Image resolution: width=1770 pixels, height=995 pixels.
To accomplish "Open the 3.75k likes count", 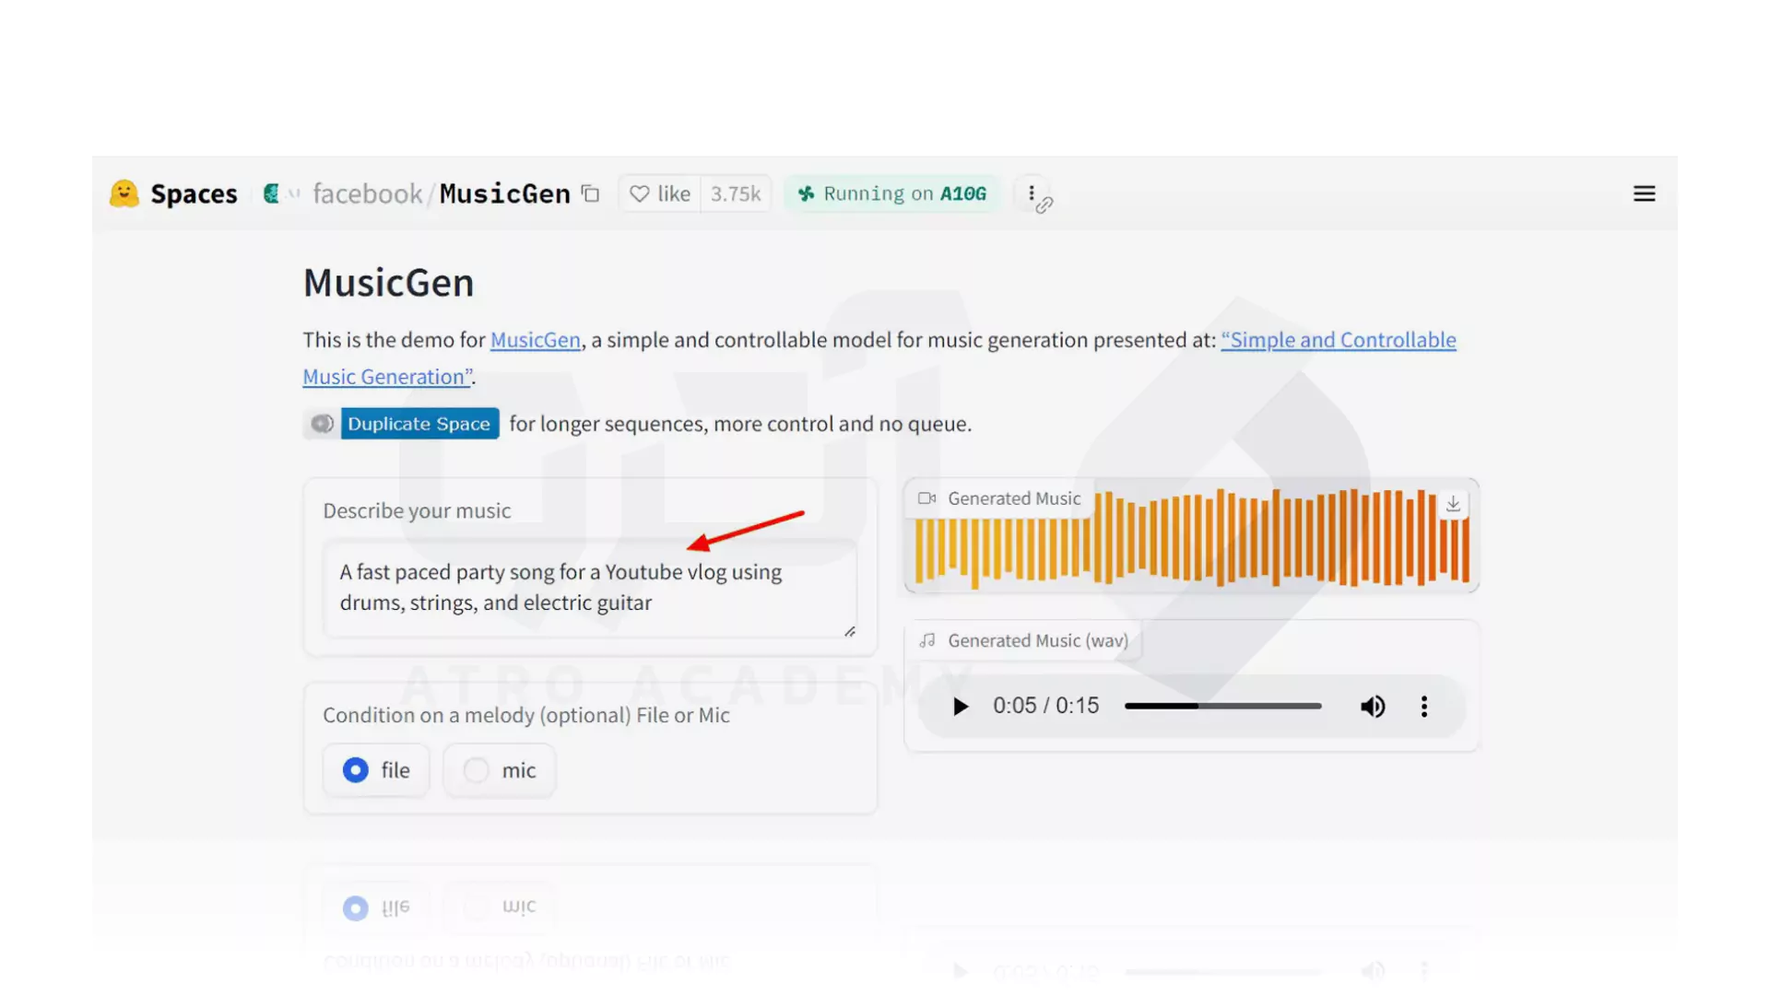I will click(736, 193).
